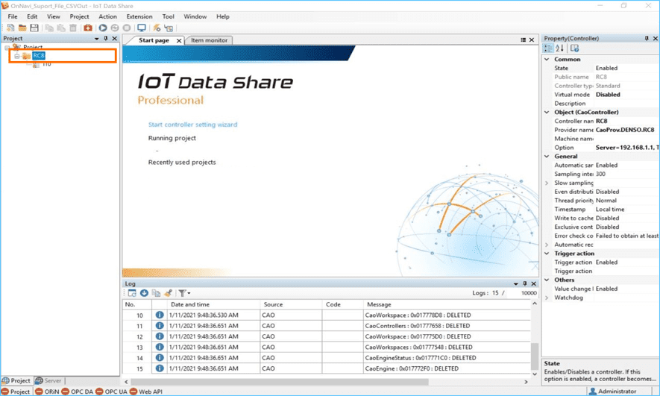Click the trash delete icon in toolbar
The width and height of the screenshot is (660, 396).
pos(73,28)
